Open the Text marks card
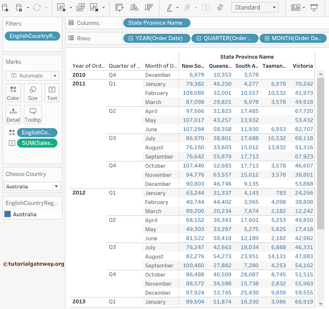This screenshot has width=329, height=309. tap(52, 93)
